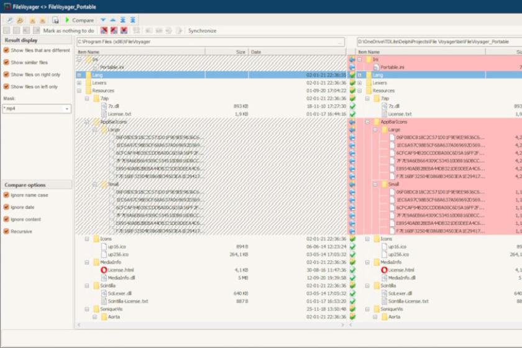
Task: Expand the Lang folder in left pane
Action: (x=80, y=75)
